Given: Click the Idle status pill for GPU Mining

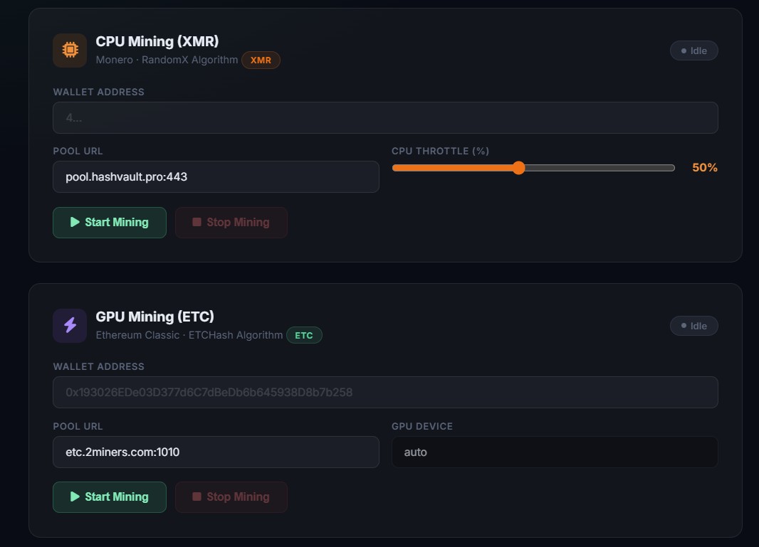Looking at the screenshot, I should (693, 326).
